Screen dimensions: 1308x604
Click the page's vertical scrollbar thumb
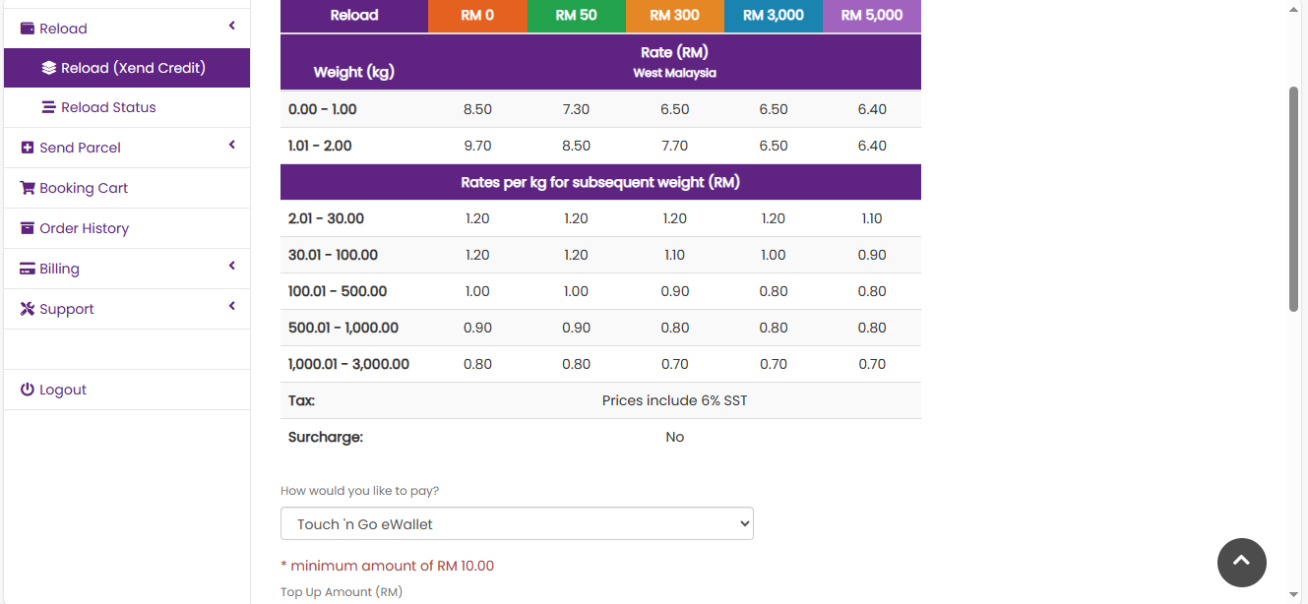pyautogui.click(x=1294, y=197)
